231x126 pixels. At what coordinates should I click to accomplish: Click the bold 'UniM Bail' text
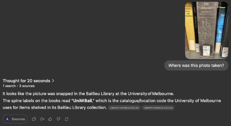[x=83, y=101]
